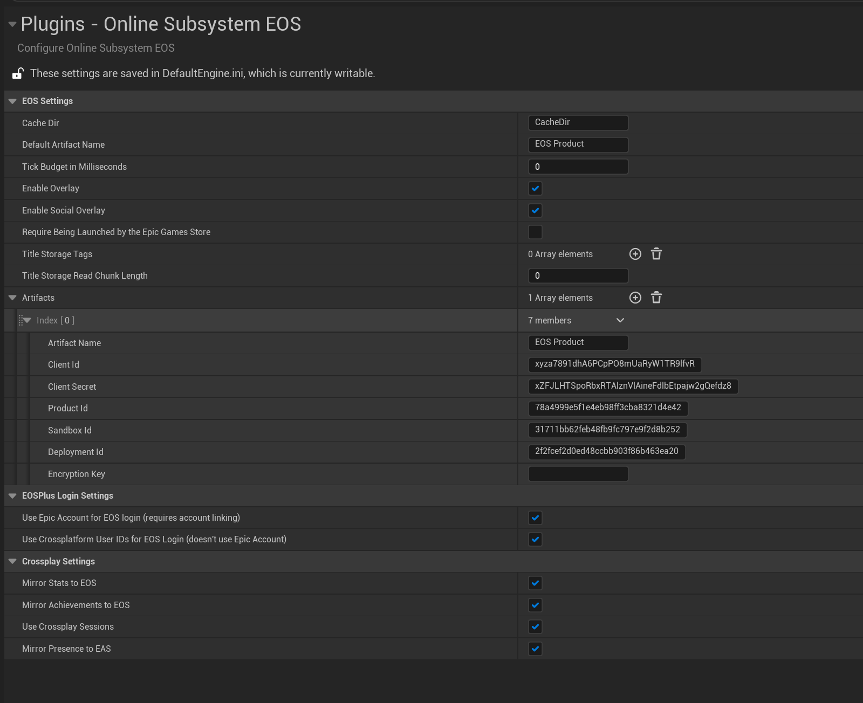Grab the Index 0 drag handle
This screenshot has width=863, height=703.
(20, 320)
